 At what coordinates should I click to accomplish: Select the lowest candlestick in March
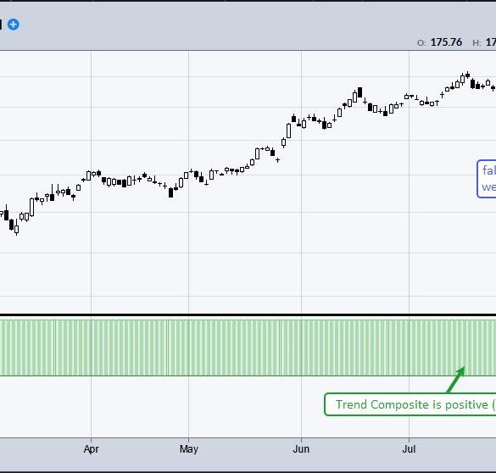tap(16, 228)
